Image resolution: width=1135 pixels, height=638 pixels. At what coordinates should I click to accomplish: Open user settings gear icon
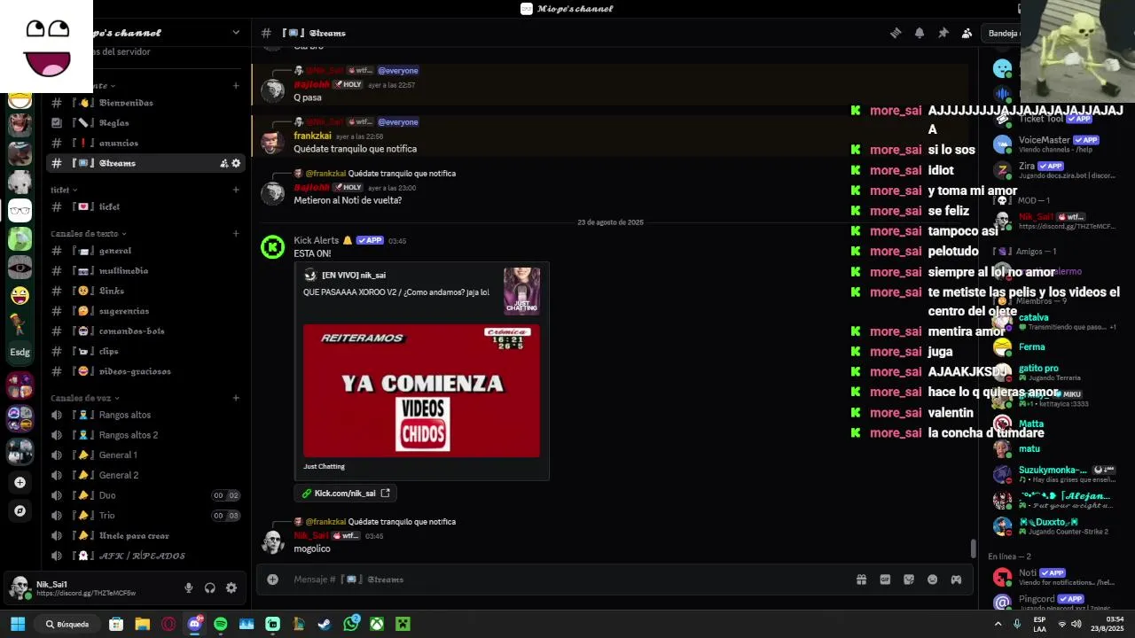[231, 587]
